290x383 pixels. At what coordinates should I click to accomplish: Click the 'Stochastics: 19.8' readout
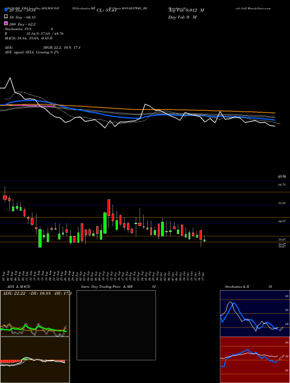coord(18,29)
